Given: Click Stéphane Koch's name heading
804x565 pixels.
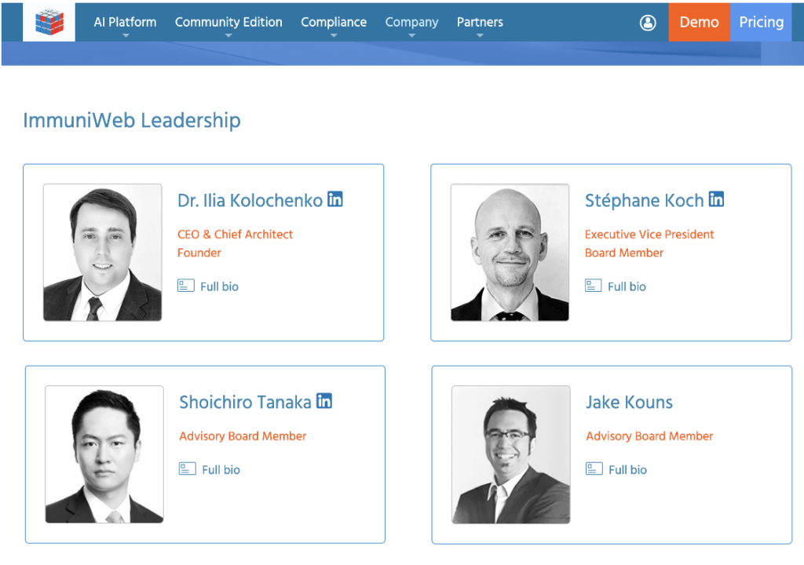Looking at the screenshot, I should click(644, 201).
